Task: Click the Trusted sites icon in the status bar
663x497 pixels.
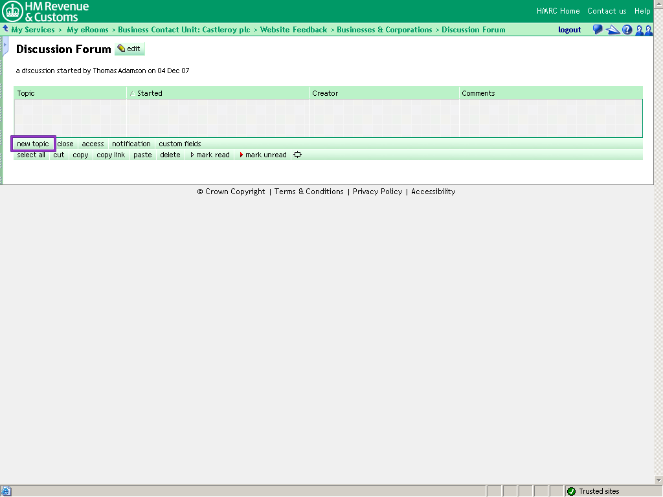Action: coord(572,491)
